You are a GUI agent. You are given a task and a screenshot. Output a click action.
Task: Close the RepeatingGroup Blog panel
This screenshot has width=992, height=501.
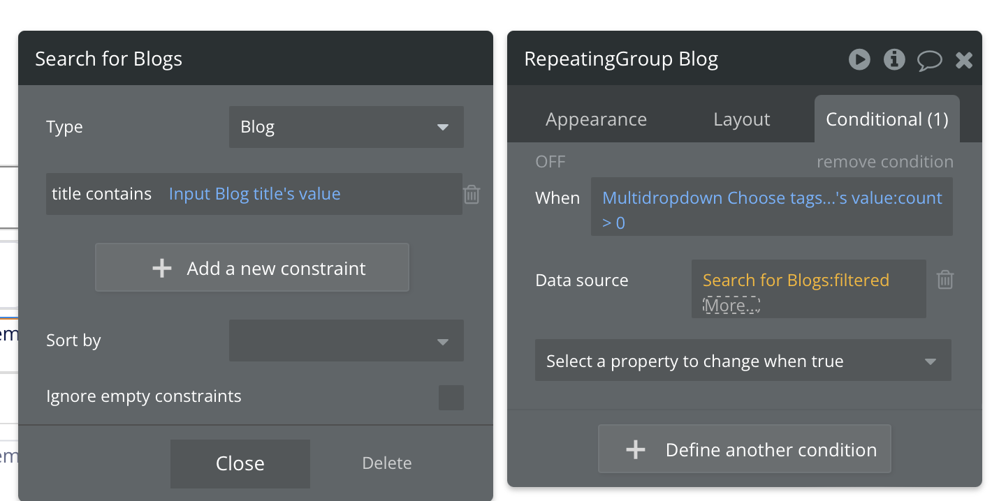pos(964,61)
